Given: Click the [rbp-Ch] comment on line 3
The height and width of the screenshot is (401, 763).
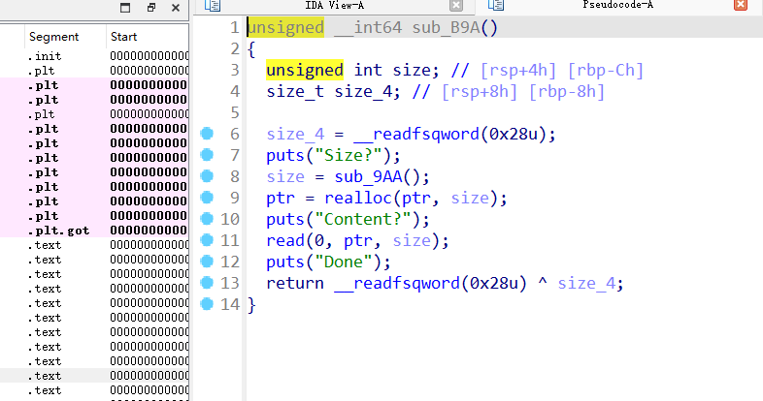Looking at the screenshot, I should 607,70.
